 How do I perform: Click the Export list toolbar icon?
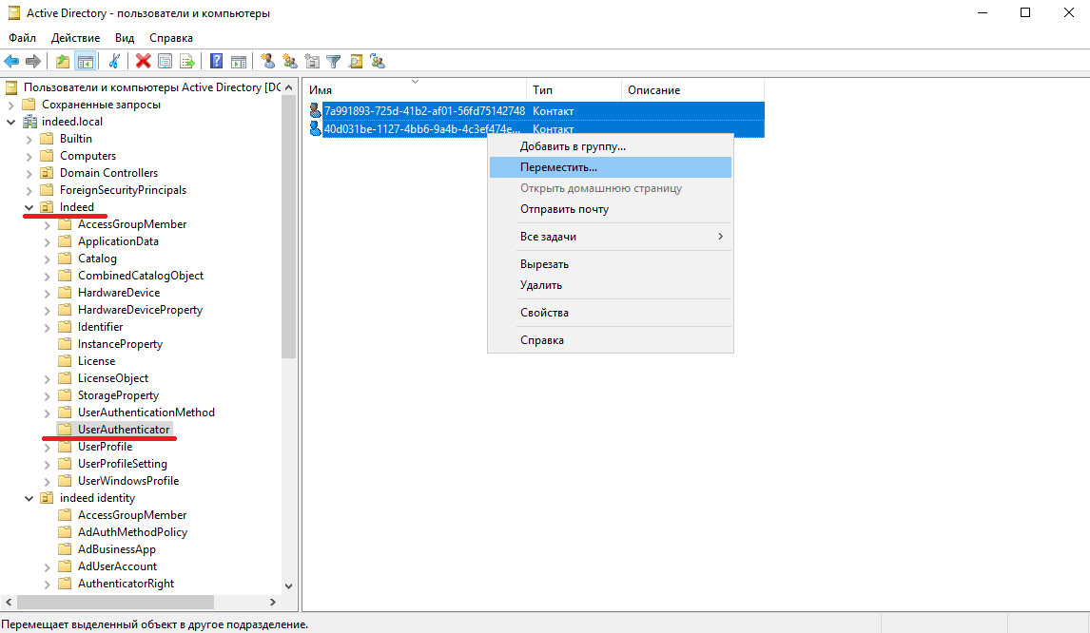pos(187,62)
